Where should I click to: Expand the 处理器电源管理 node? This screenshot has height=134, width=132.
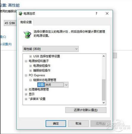[26, 90]
